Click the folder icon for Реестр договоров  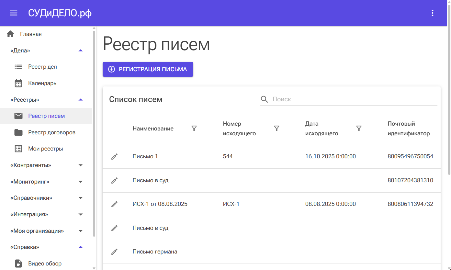(18, 132)
